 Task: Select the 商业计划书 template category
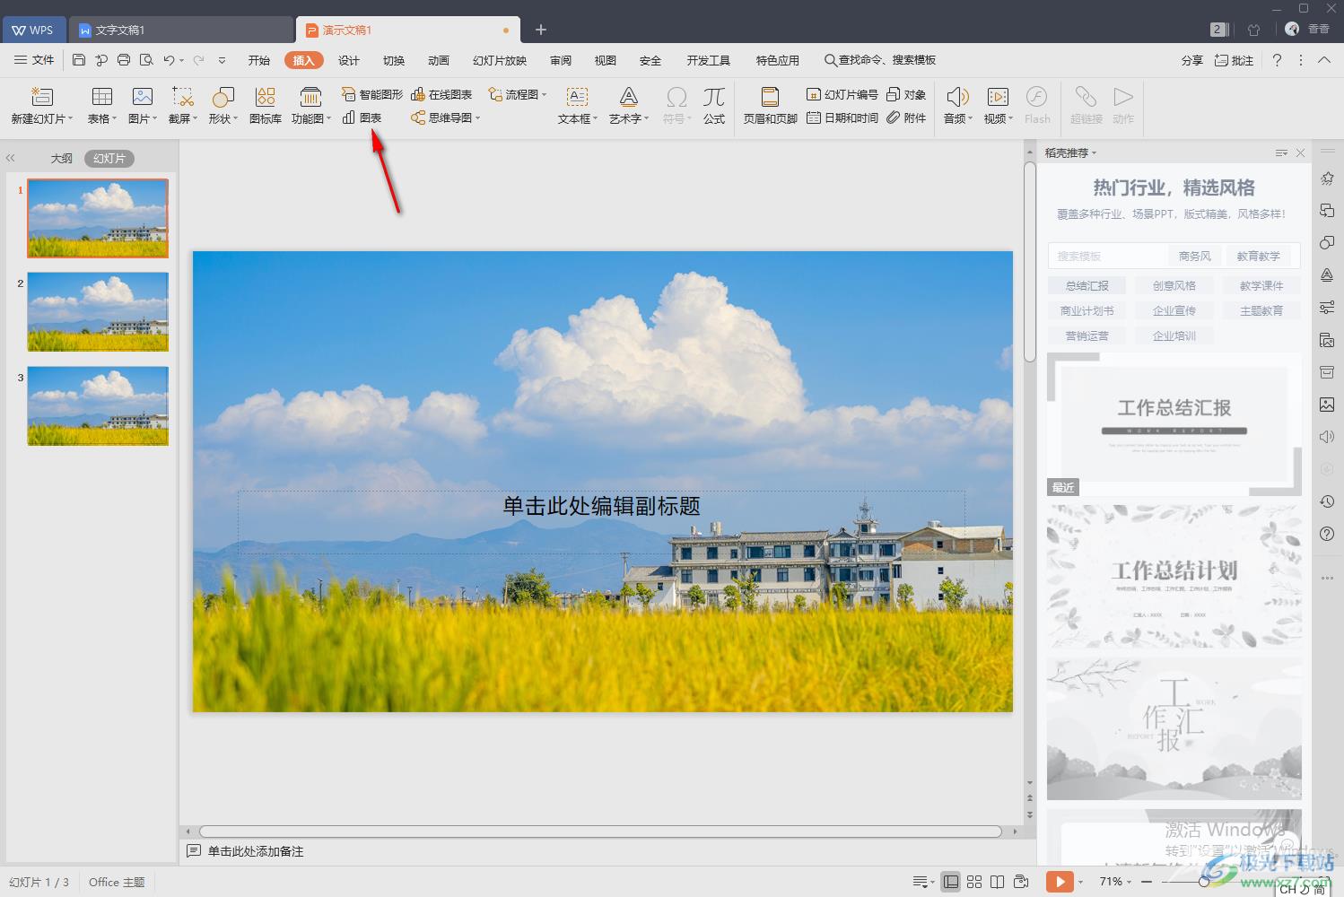click(1087, 310)
